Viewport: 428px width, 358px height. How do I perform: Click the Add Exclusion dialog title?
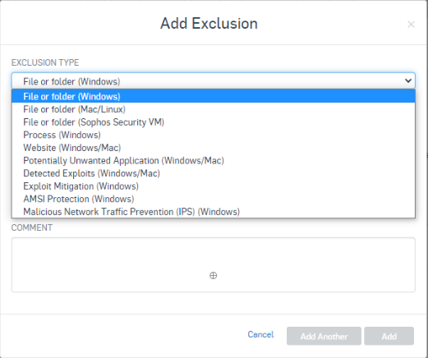pos(209,24)
